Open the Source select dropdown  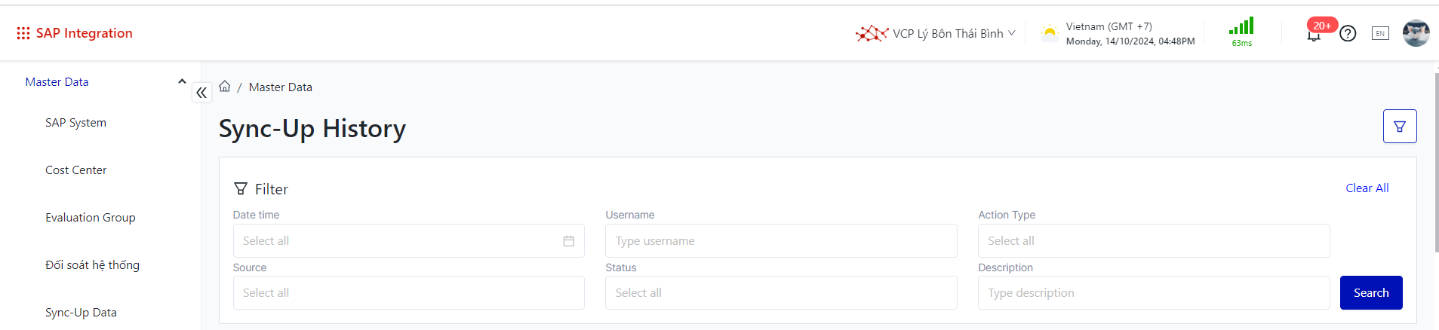tap(408, 293)
